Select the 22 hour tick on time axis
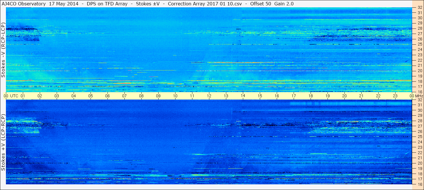The image size is (424, 190). point(378,96)
